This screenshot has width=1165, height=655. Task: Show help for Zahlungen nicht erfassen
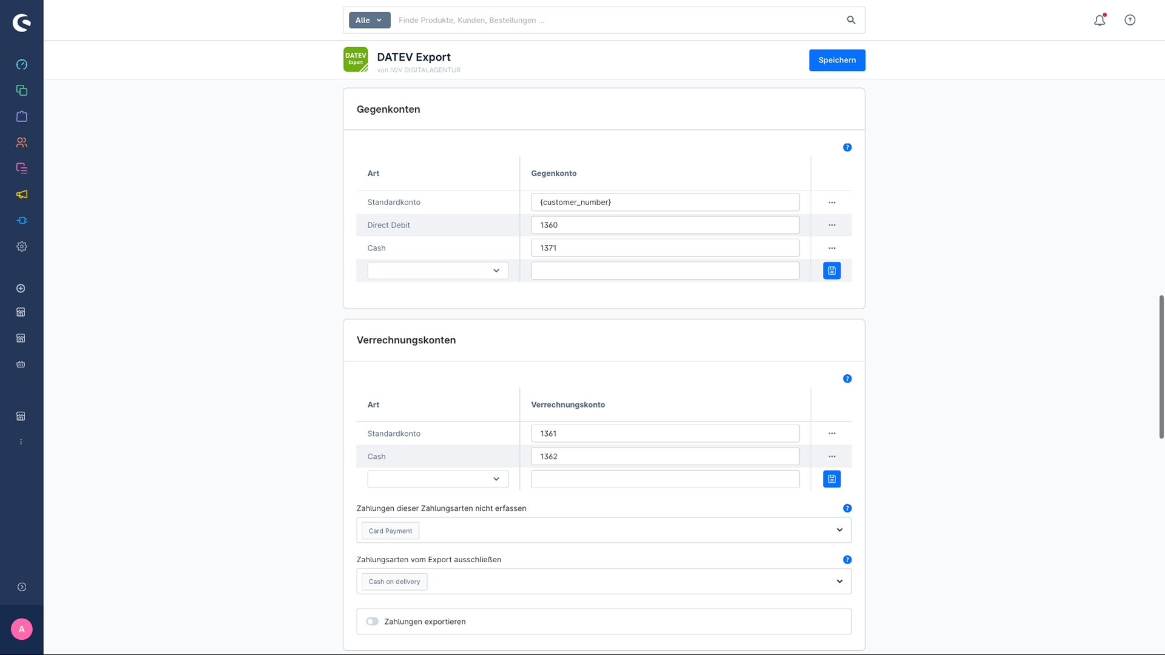(x=848, y=508)
